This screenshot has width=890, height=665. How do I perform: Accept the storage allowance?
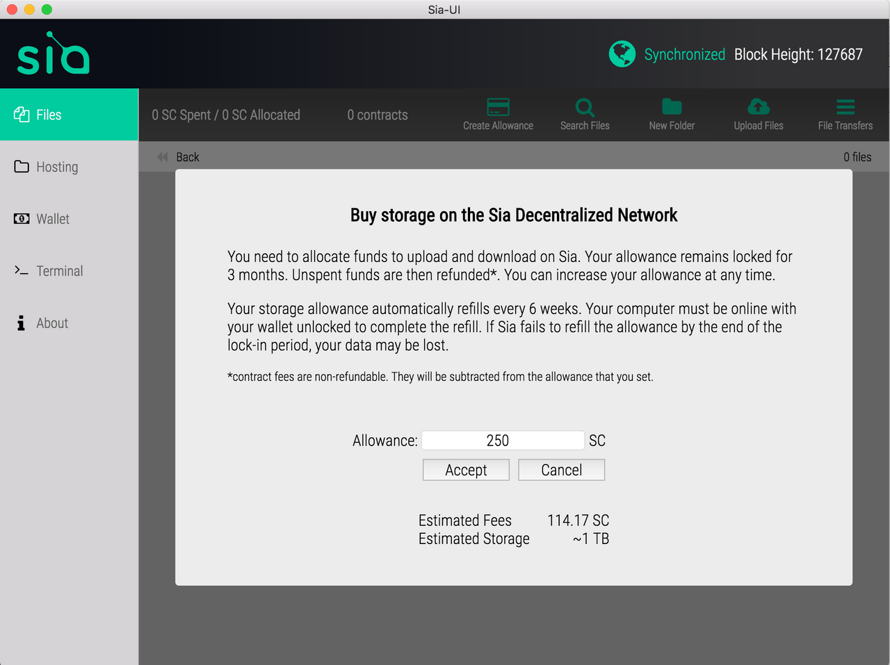click(x=465, y=470)
